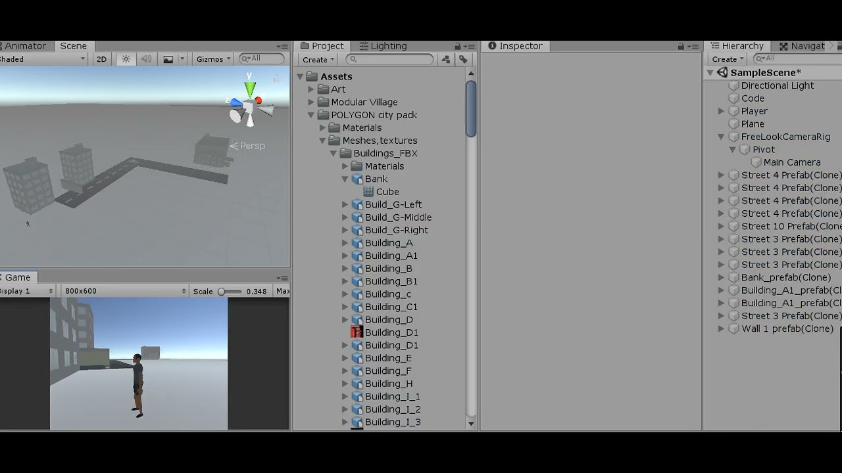
Task: Switch to the Animator tab
Action: 24,46
